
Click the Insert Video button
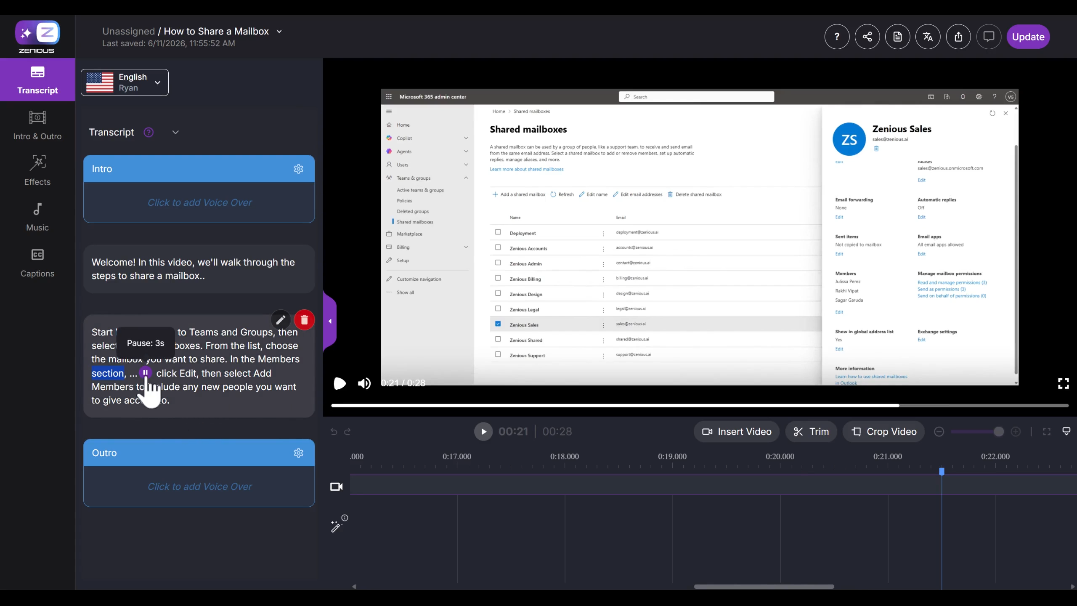[x=737, y=431]
